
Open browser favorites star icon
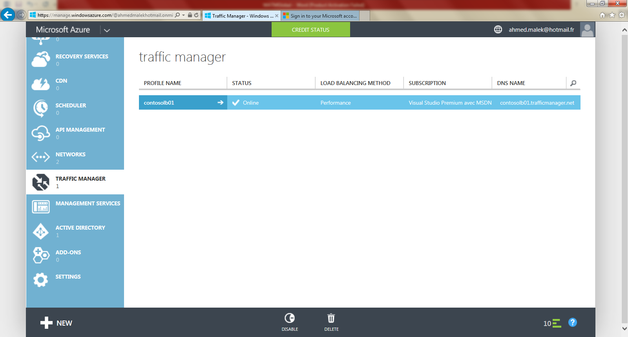[612, 15]
